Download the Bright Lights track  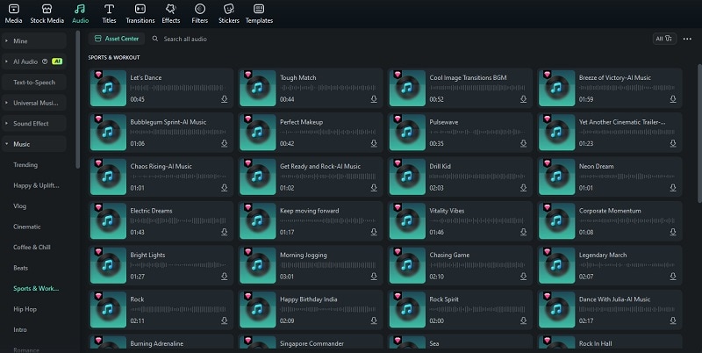coord(225,277)
